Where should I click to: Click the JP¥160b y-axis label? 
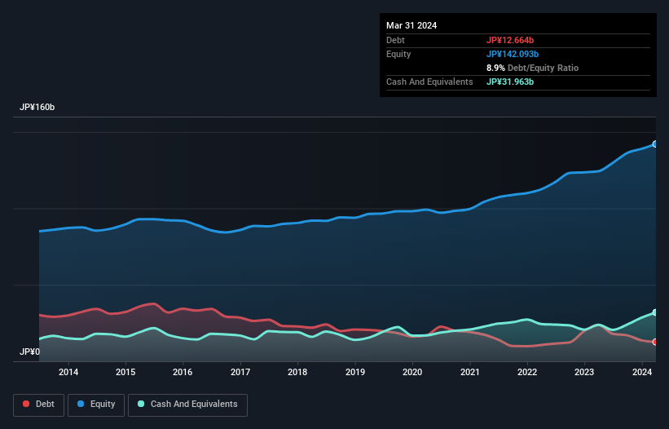pos(37,107)
